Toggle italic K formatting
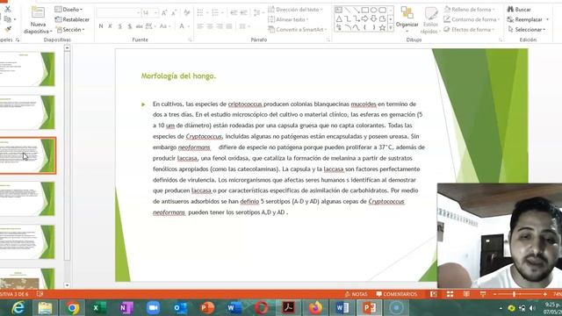This screenshot has width=562, height=316. (x=110, y=26)
